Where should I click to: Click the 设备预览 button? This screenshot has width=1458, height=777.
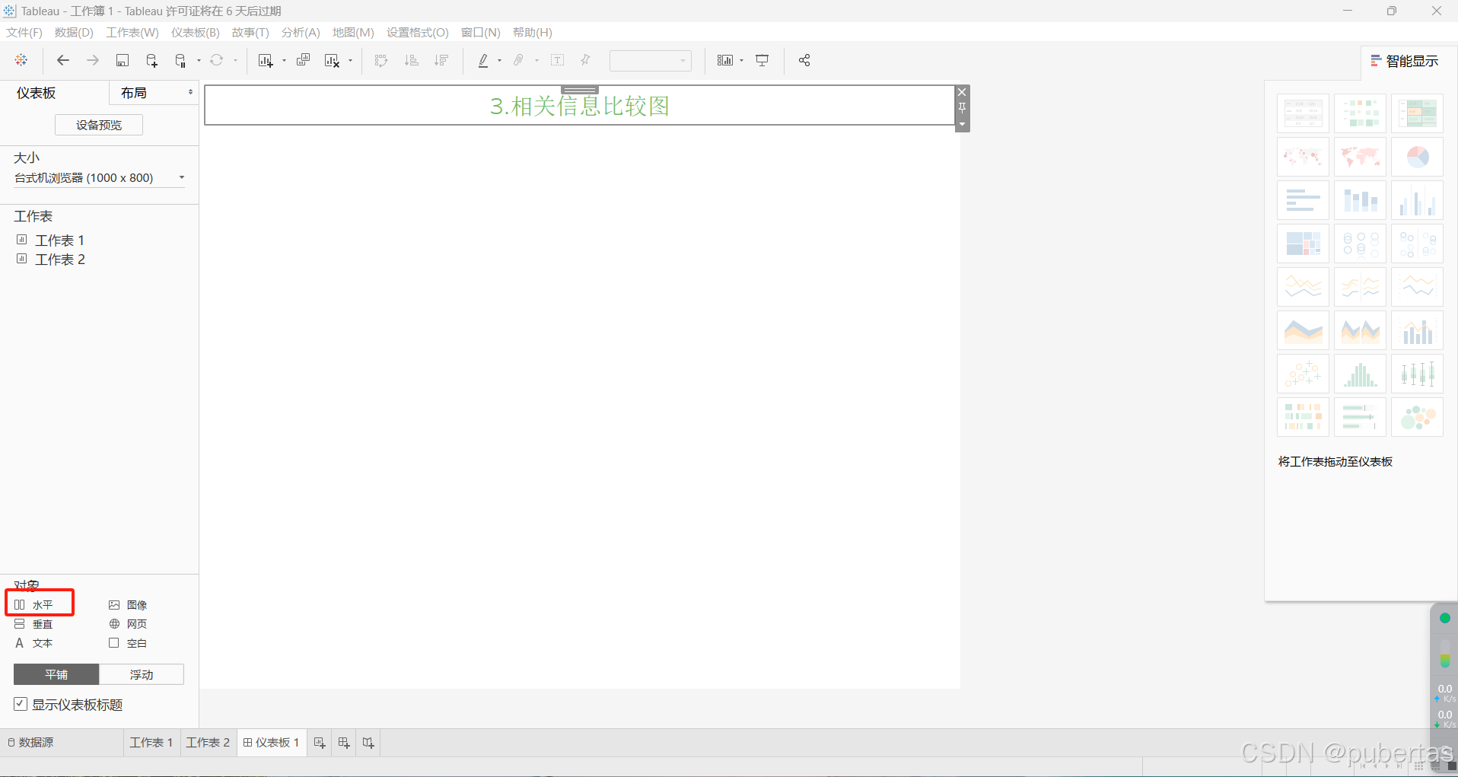point(99,125)
